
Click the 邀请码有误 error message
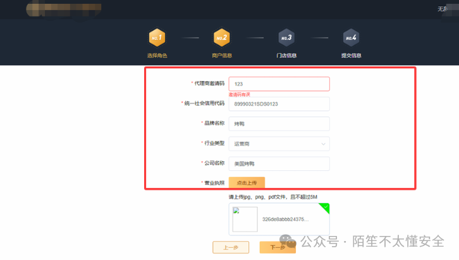click(x=240, y=94)
